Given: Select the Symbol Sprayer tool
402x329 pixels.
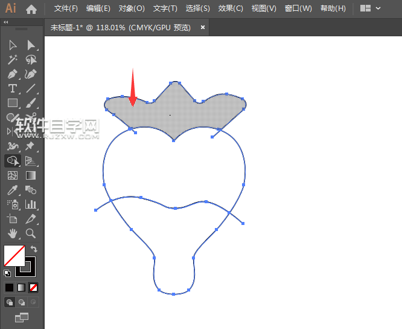Looking at the screenshot, I should pyautogui.click(x=13, y=204).
